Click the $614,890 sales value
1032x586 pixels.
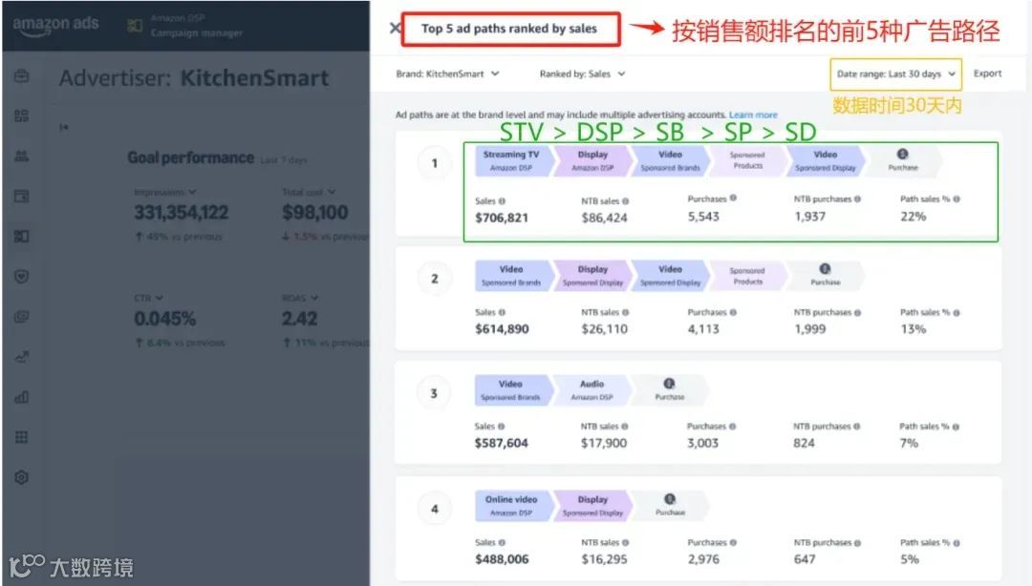(502, 329)
